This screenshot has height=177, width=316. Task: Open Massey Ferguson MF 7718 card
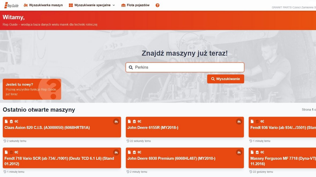(x=282, y=158)
